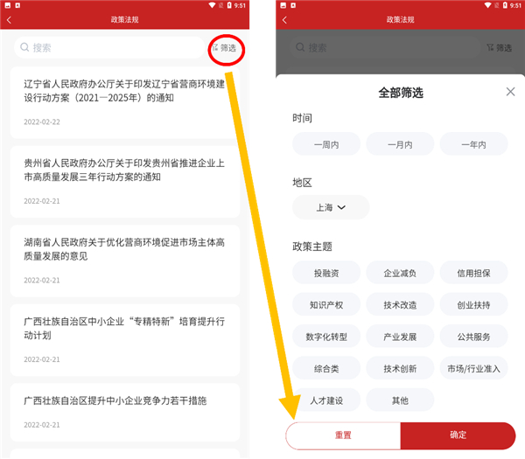Close the 全部筛选 panel with X
Image resolution: width=525 pixels, height=459 pixels.
point(510,92)
